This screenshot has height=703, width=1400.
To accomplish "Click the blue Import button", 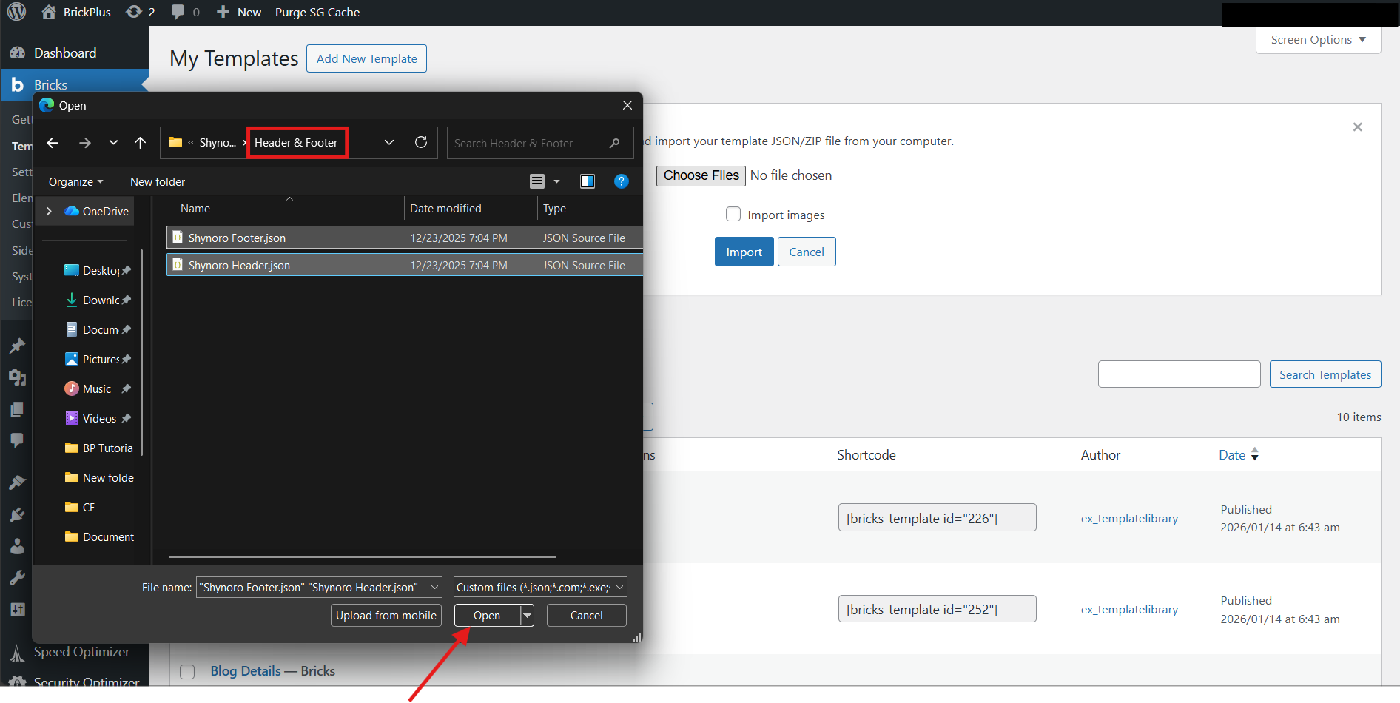I will click(x=744, y=252).
